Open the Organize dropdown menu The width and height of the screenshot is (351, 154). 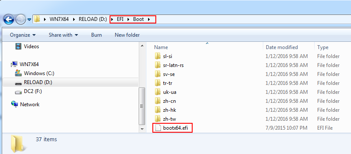click(x=23, y=35)
